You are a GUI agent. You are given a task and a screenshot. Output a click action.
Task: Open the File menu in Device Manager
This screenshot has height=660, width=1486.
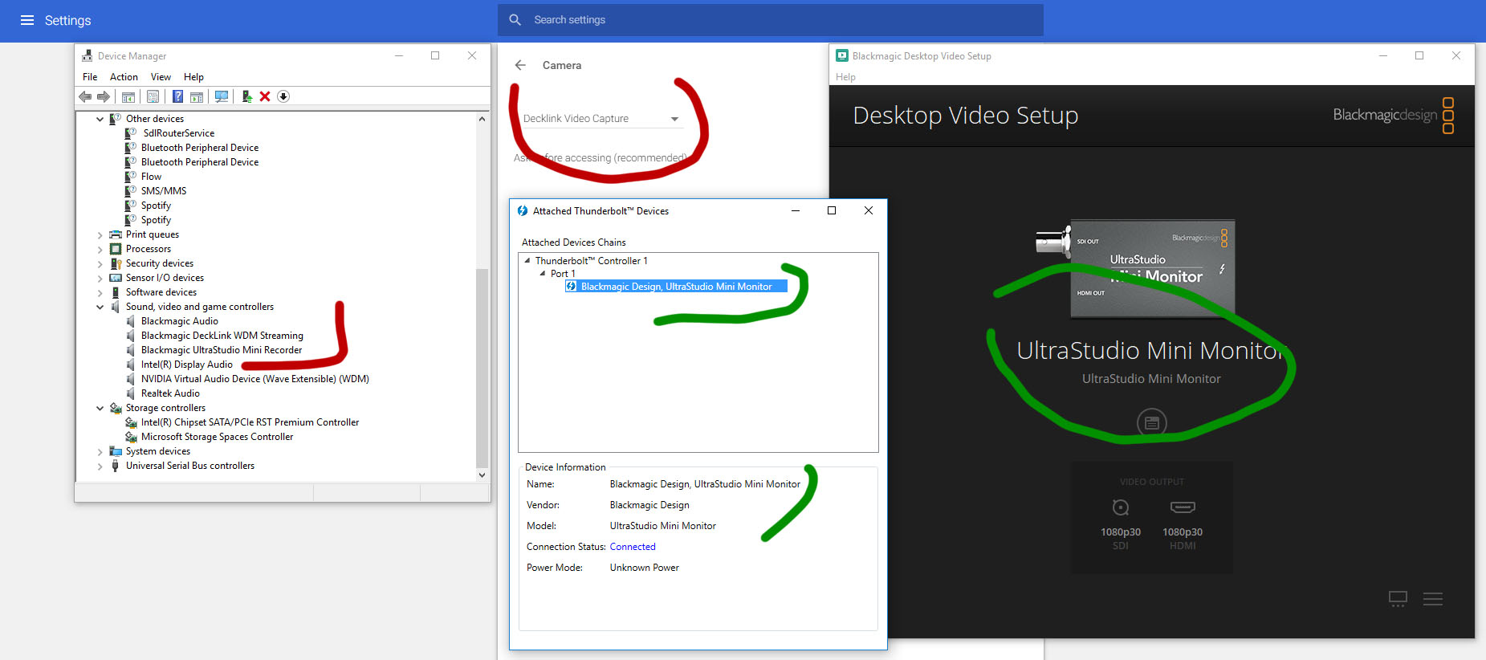coord(90,77)
